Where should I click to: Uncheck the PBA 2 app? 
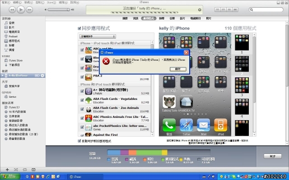82,77
